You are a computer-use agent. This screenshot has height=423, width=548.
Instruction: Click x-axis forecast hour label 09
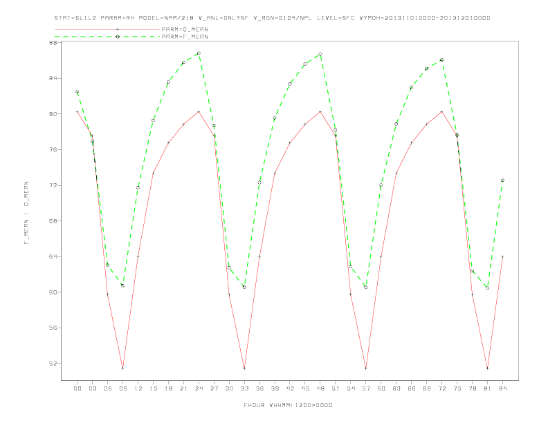pos(122,388)
